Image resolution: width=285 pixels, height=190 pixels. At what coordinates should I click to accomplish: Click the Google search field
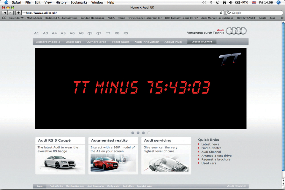tap(254, 13)
